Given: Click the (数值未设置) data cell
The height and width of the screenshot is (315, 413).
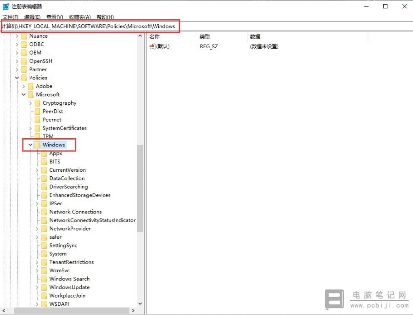Looking at the screenshot, I should point(264,46).
